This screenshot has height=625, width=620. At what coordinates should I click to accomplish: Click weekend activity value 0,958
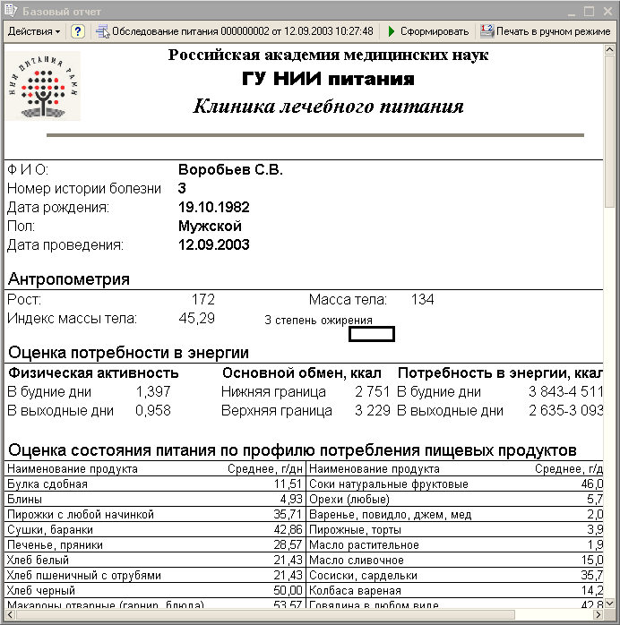click(x=153, y=411)
